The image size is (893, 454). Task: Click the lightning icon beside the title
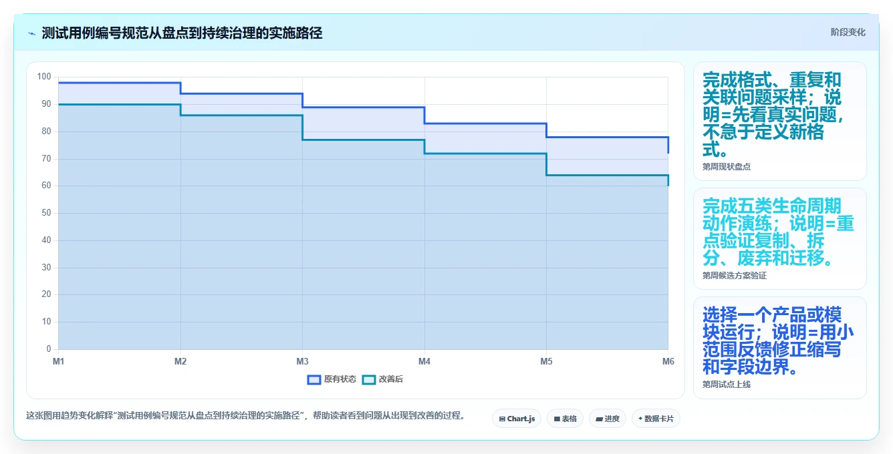click(x=31, y=33)
